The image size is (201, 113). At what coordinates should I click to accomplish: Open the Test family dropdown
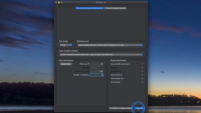click(x=66, y=45)
